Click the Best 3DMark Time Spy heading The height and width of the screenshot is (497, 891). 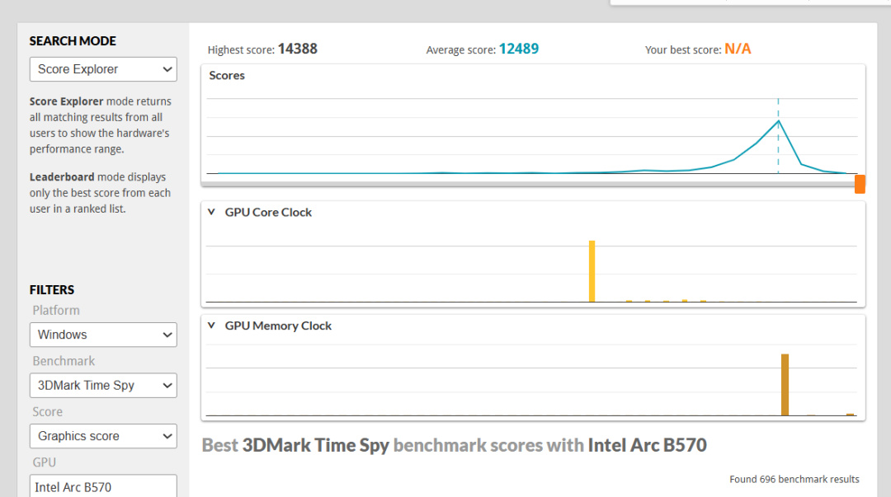[x=454, y=445]
